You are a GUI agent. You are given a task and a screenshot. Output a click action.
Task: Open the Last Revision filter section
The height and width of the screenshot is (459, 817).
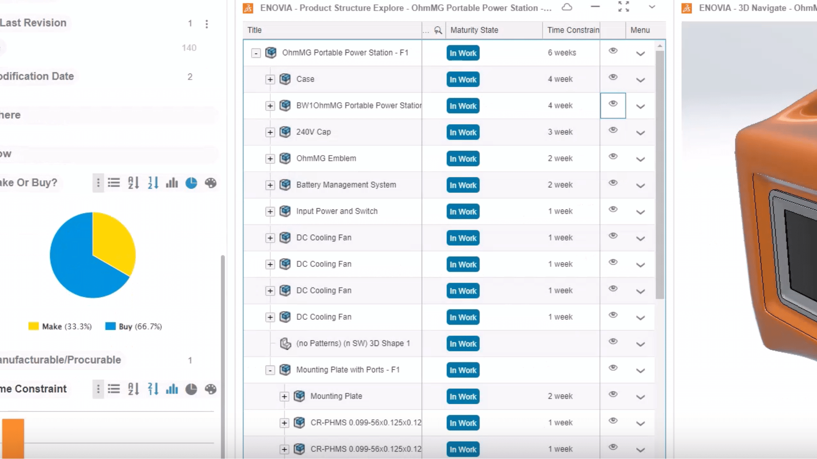click(33, 23)
